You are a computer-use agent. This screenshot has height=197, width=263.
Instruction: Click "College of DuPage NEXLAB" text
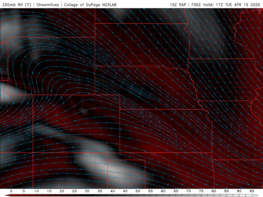tap(90, 5)
